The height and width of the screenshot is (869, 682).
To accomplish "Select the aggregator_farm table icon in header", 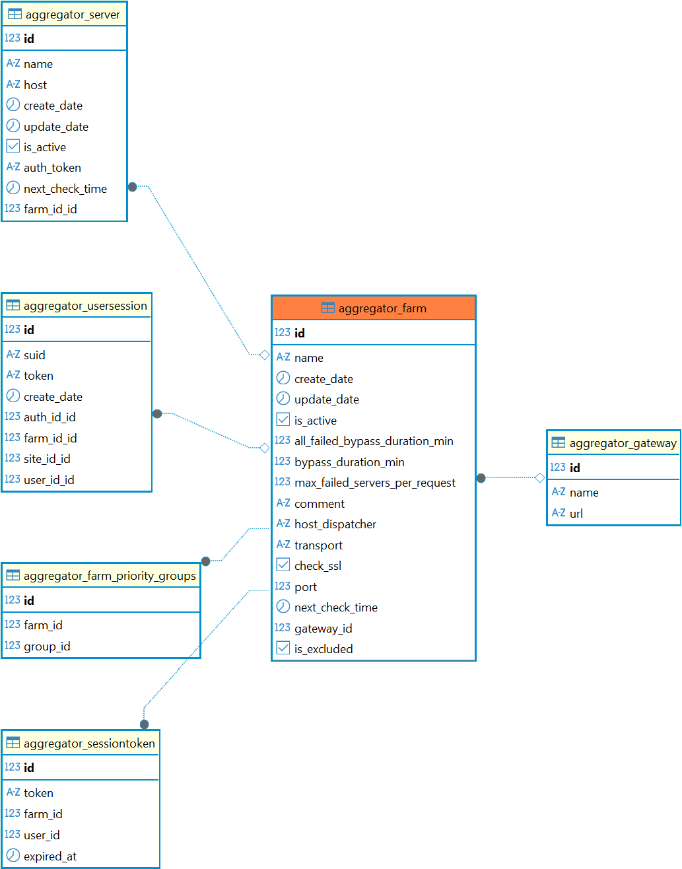I will 327,308.
